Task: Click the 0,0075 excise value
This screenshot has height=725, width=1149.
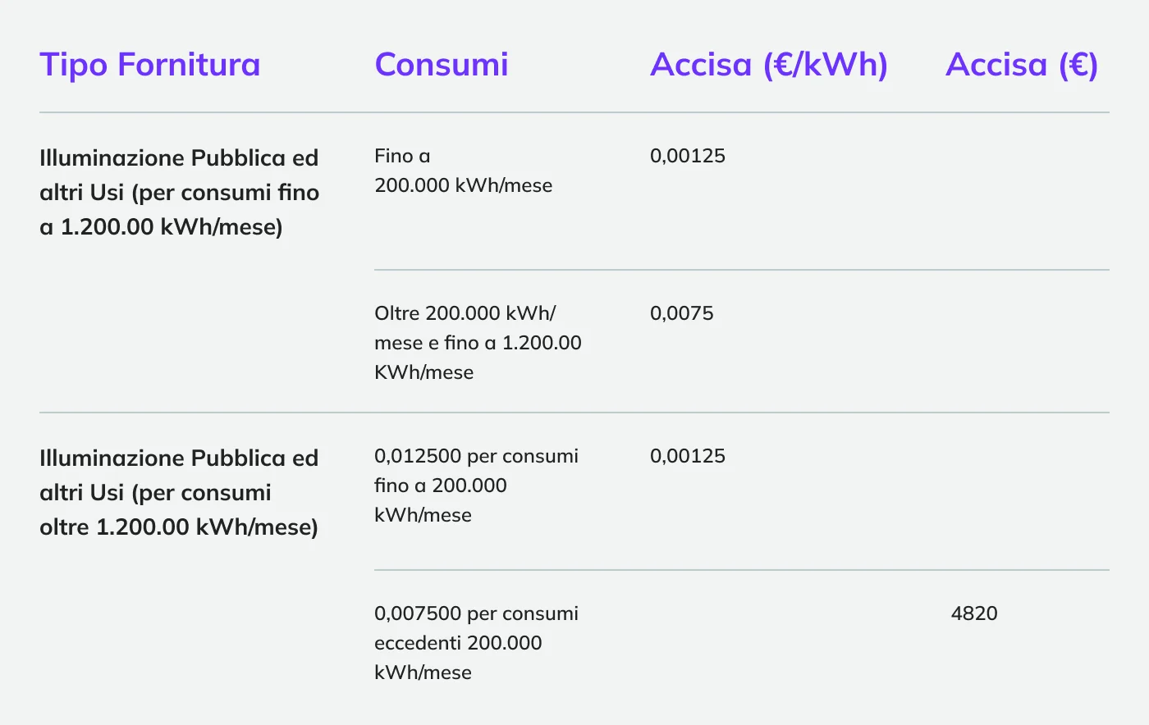Action: pyautogui.click(x=681, y=313)
